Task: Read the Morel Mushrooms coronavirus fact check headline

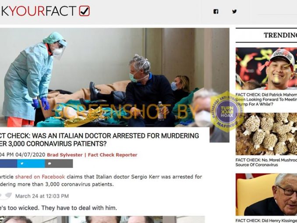Action: [266, 163]
